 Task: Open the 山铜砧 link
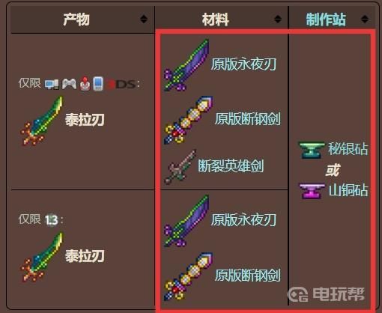348,190
